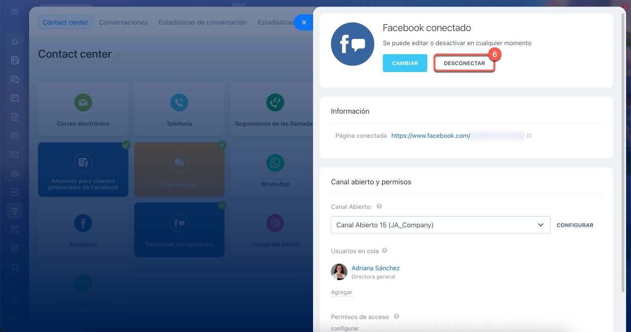Click the Facebook messenger logo in the panel header

coord(352,44)
